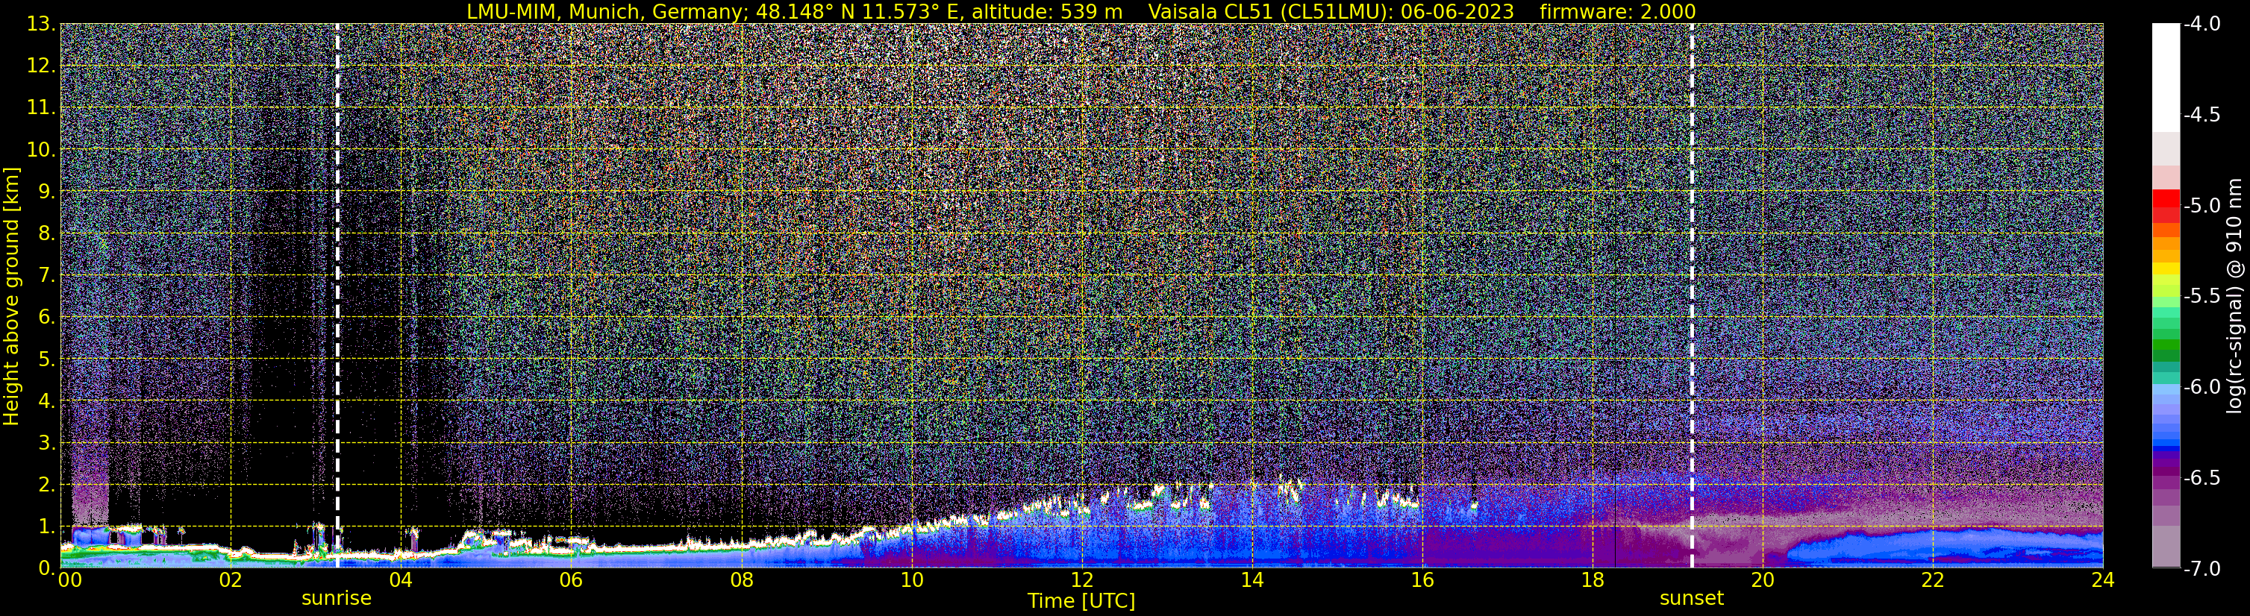Click the '06' time axis tick label
2250x616 pixels.
click(x=570, y=580)
